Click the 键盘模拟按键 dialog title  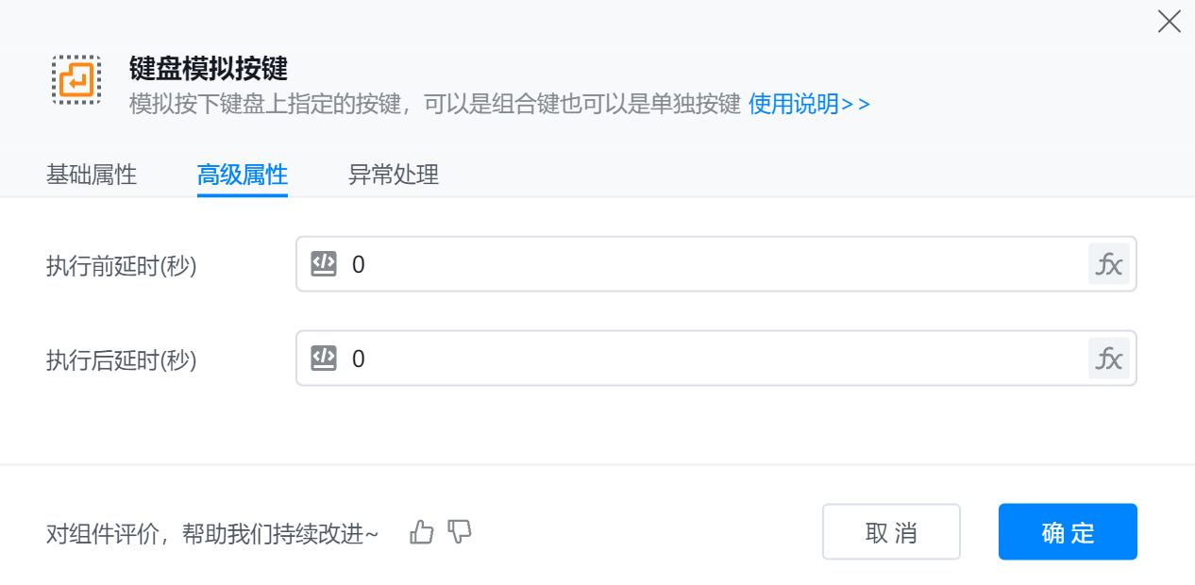[208, 69]
